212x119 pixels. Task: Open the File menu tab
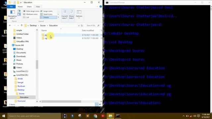coord(11,7)
